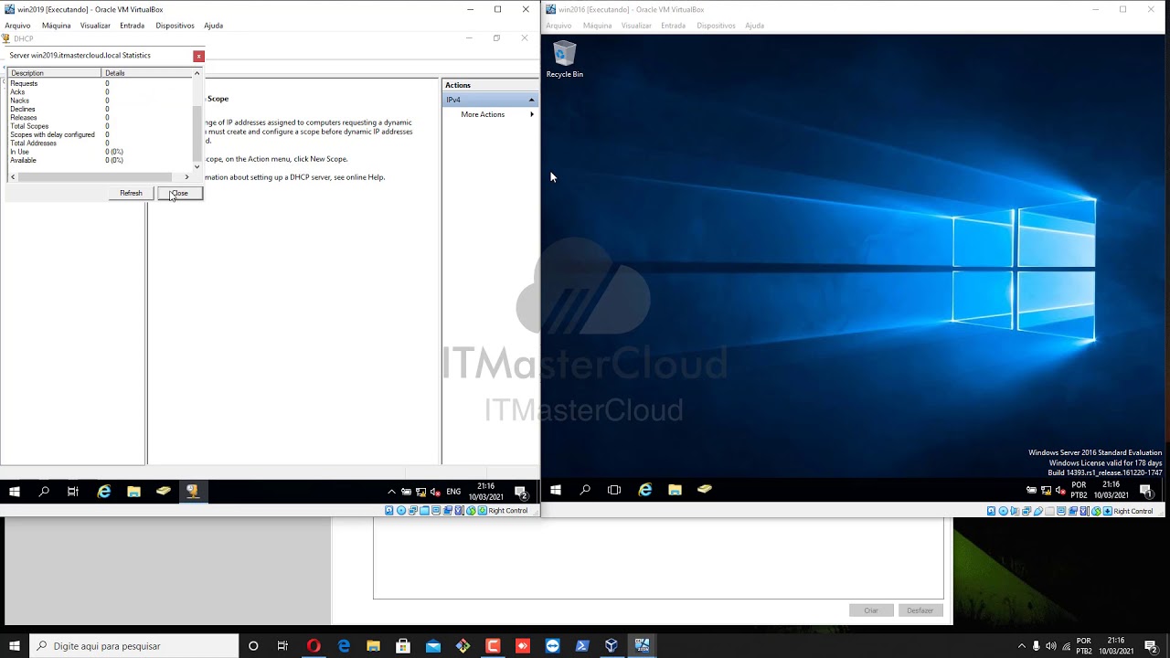Open Start menu in win2016 guest
The width and height of the screenshot is (1170, 658).
(x=555, y=490)
